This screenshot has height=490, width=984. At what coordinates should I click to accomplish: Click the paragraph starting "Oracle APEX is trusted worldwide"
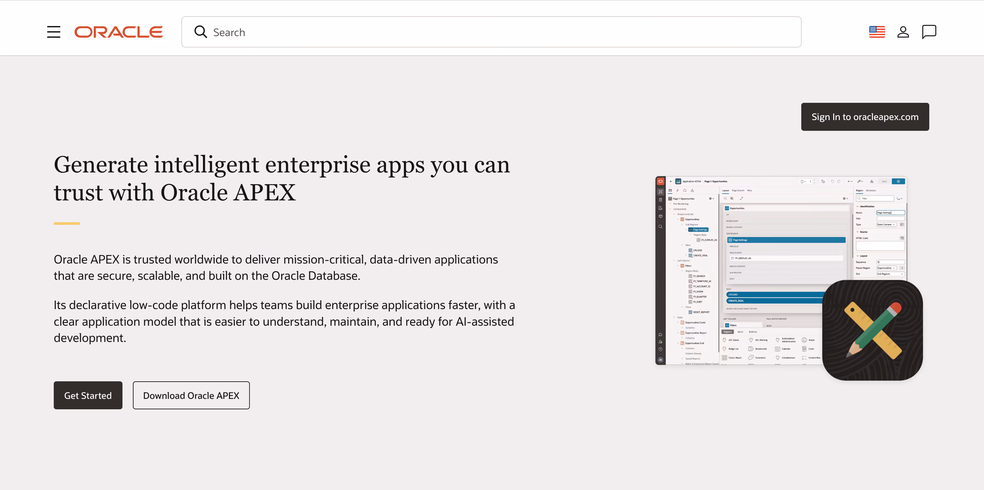(x=276, y=267)
